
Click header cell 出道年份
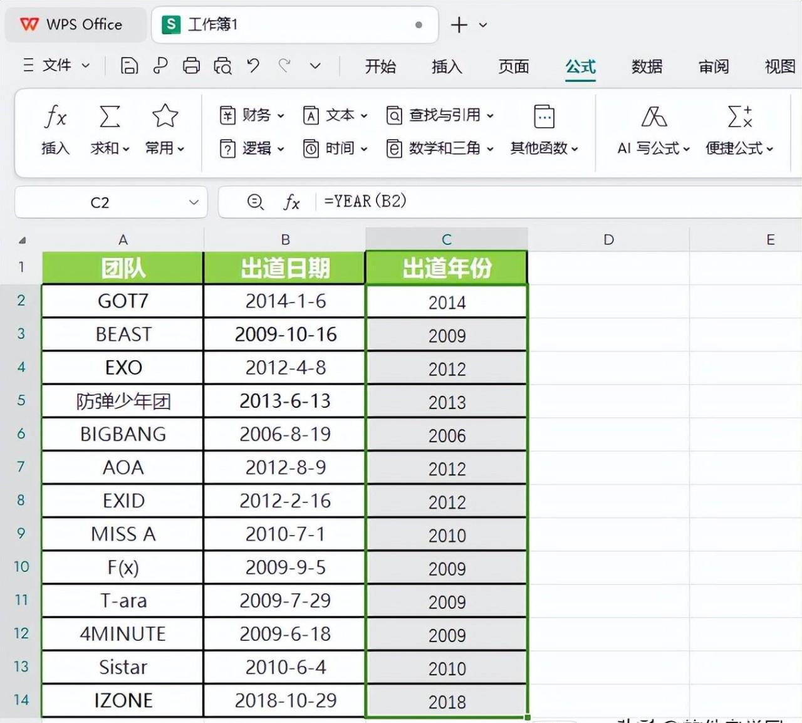(447, 268)
